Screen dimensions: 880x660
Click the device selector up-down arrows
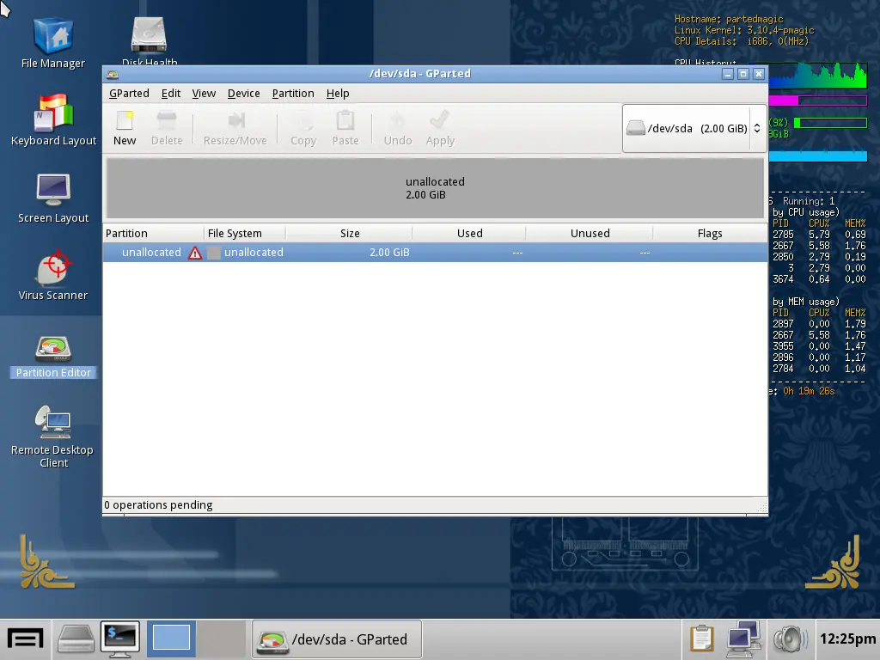point(757,129)
